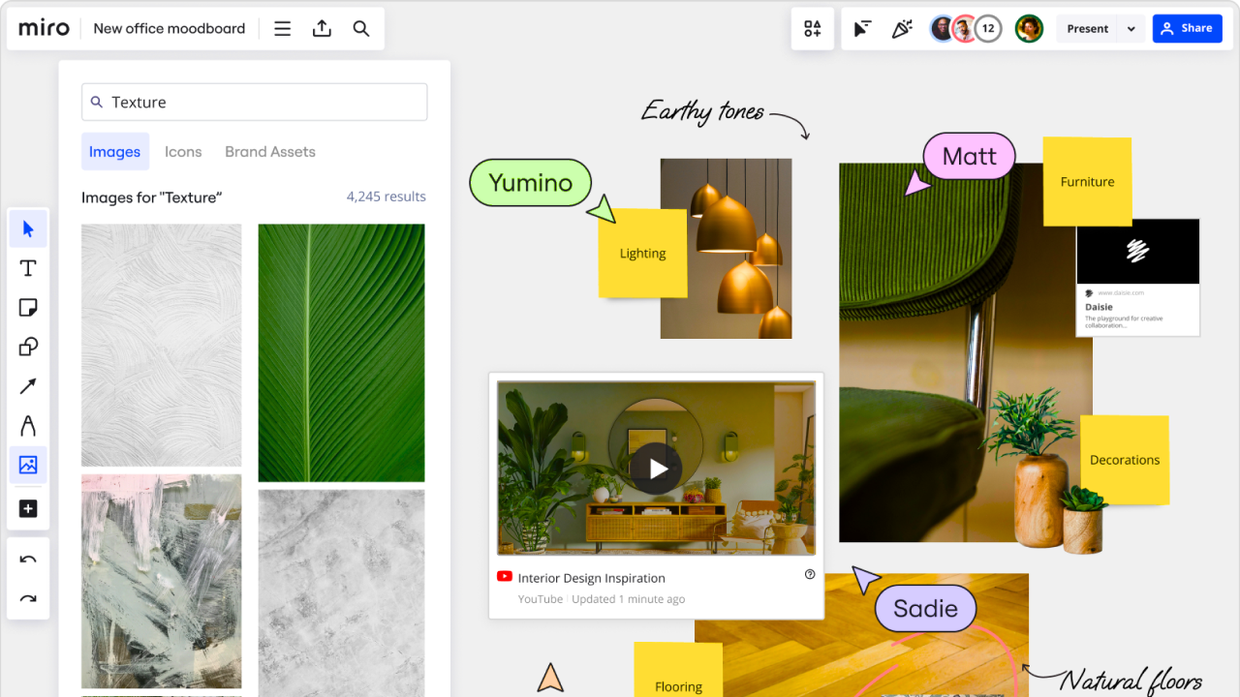Screen dimensions: 1240x697
Task: Open the Daisie link preview card
Action: click(1138, 278)
